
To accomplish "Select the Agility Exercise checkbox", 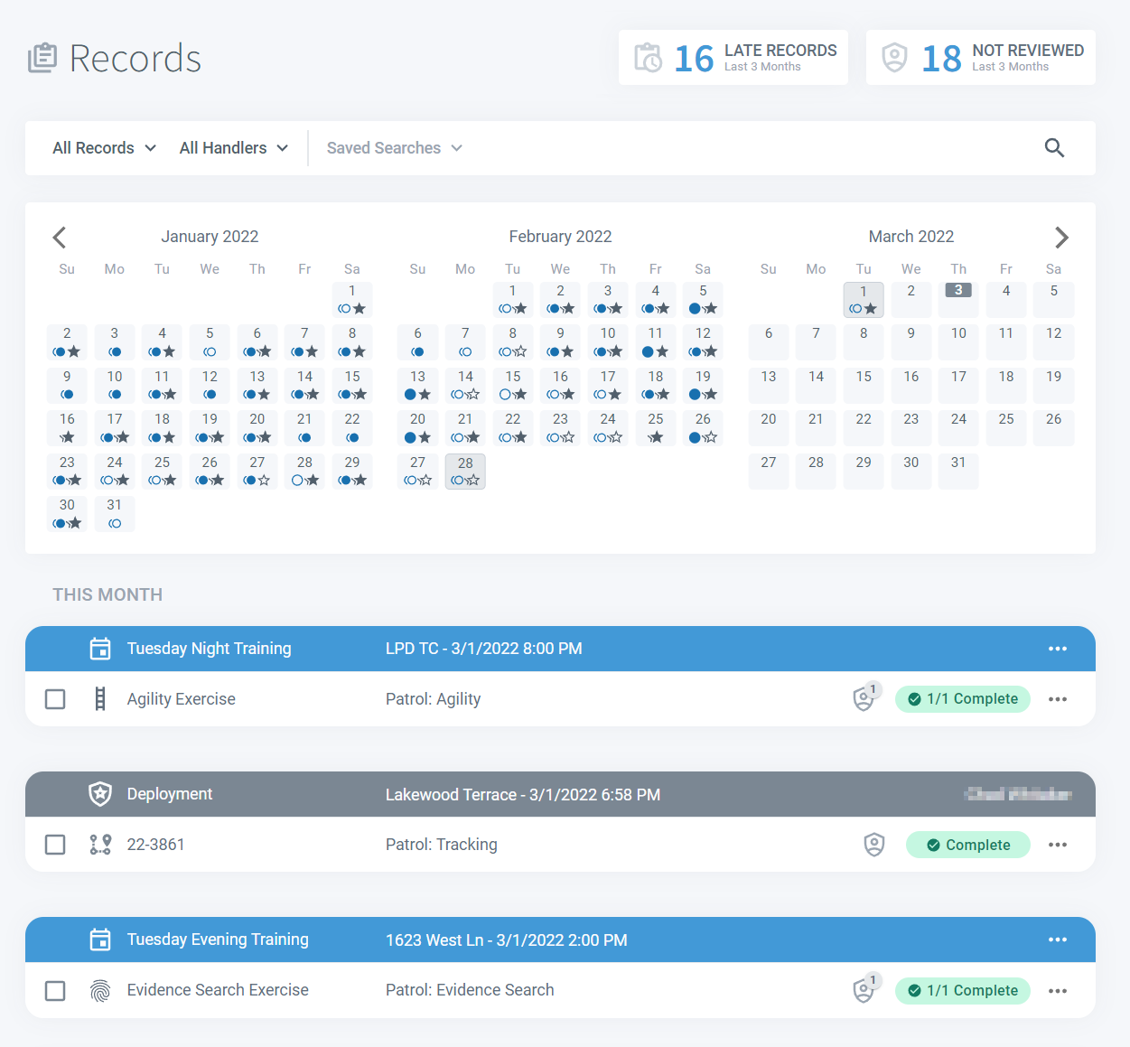I will 55,699.
